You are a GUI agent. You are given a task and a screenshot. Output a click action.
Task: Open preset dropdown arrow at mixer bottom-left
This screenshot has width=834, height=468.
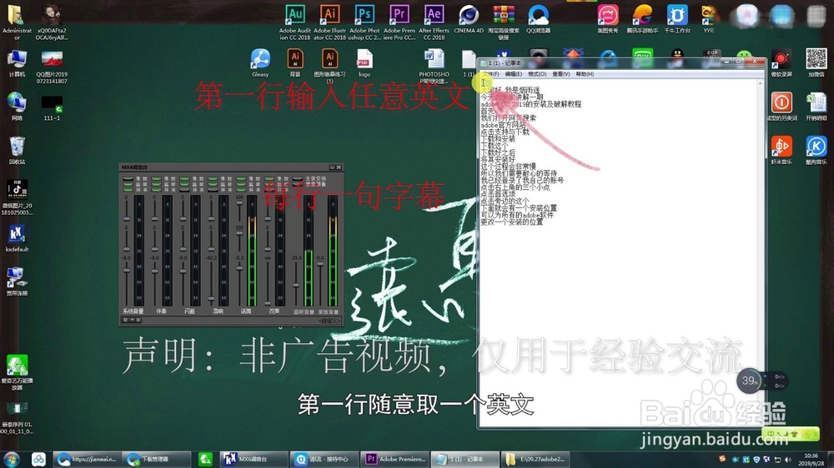[x=132, y=320]
